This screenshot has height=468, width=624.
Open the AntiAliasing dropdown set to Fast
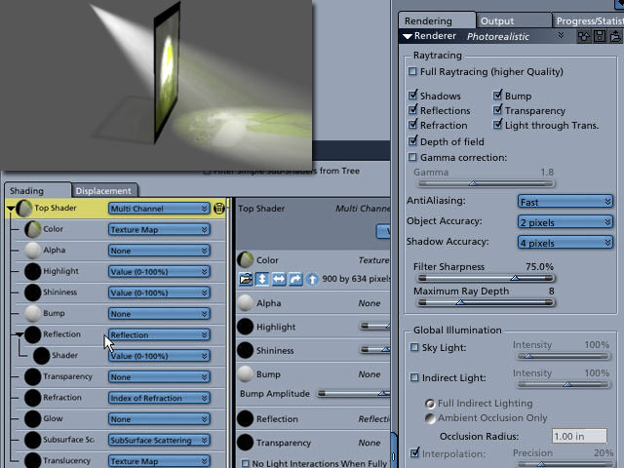tap(565, 202)
